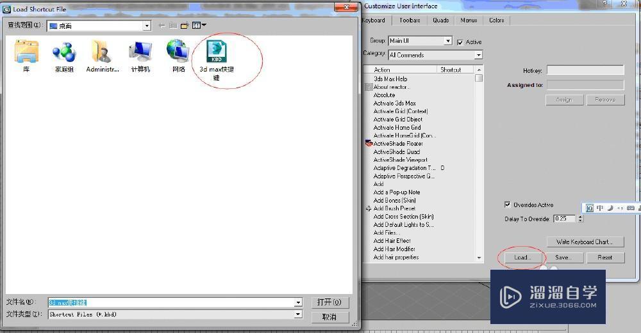This screenshot has width=641, height=333.
Task: Select the 3d max快捷键 KBD file icon
Action: coord(217,51)
